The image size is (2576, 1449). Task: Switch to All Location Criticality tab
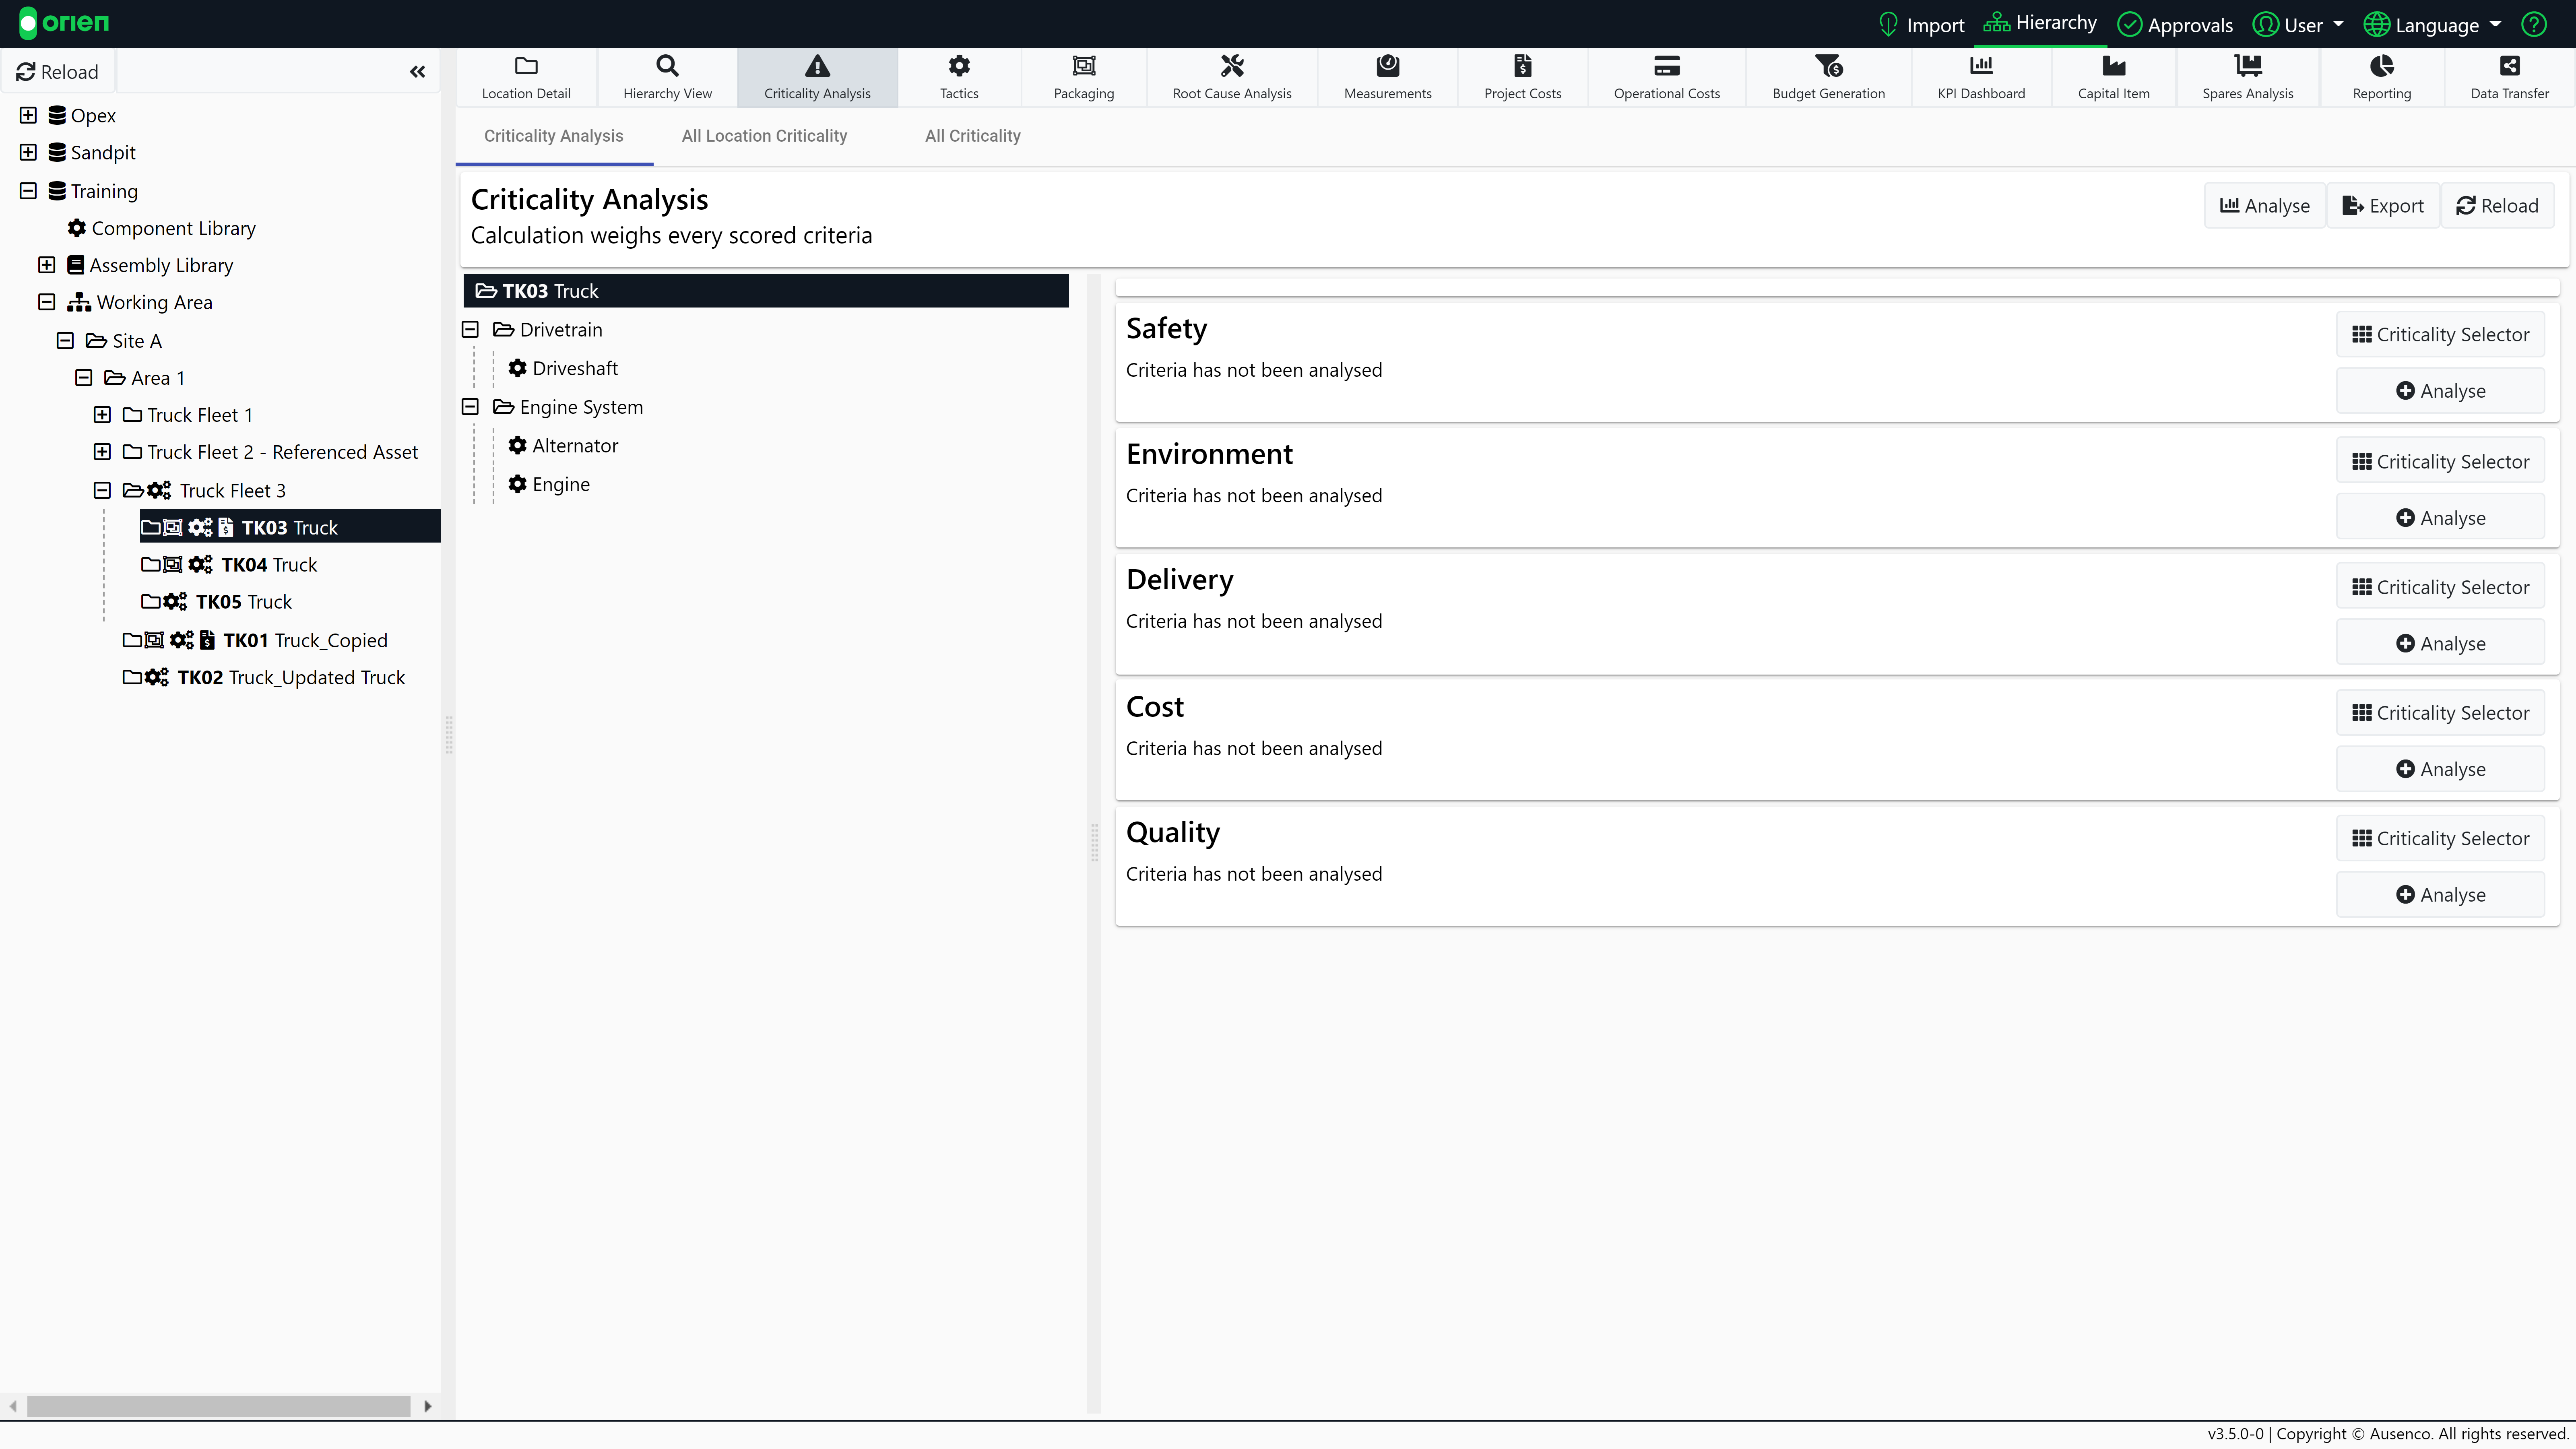764,136
